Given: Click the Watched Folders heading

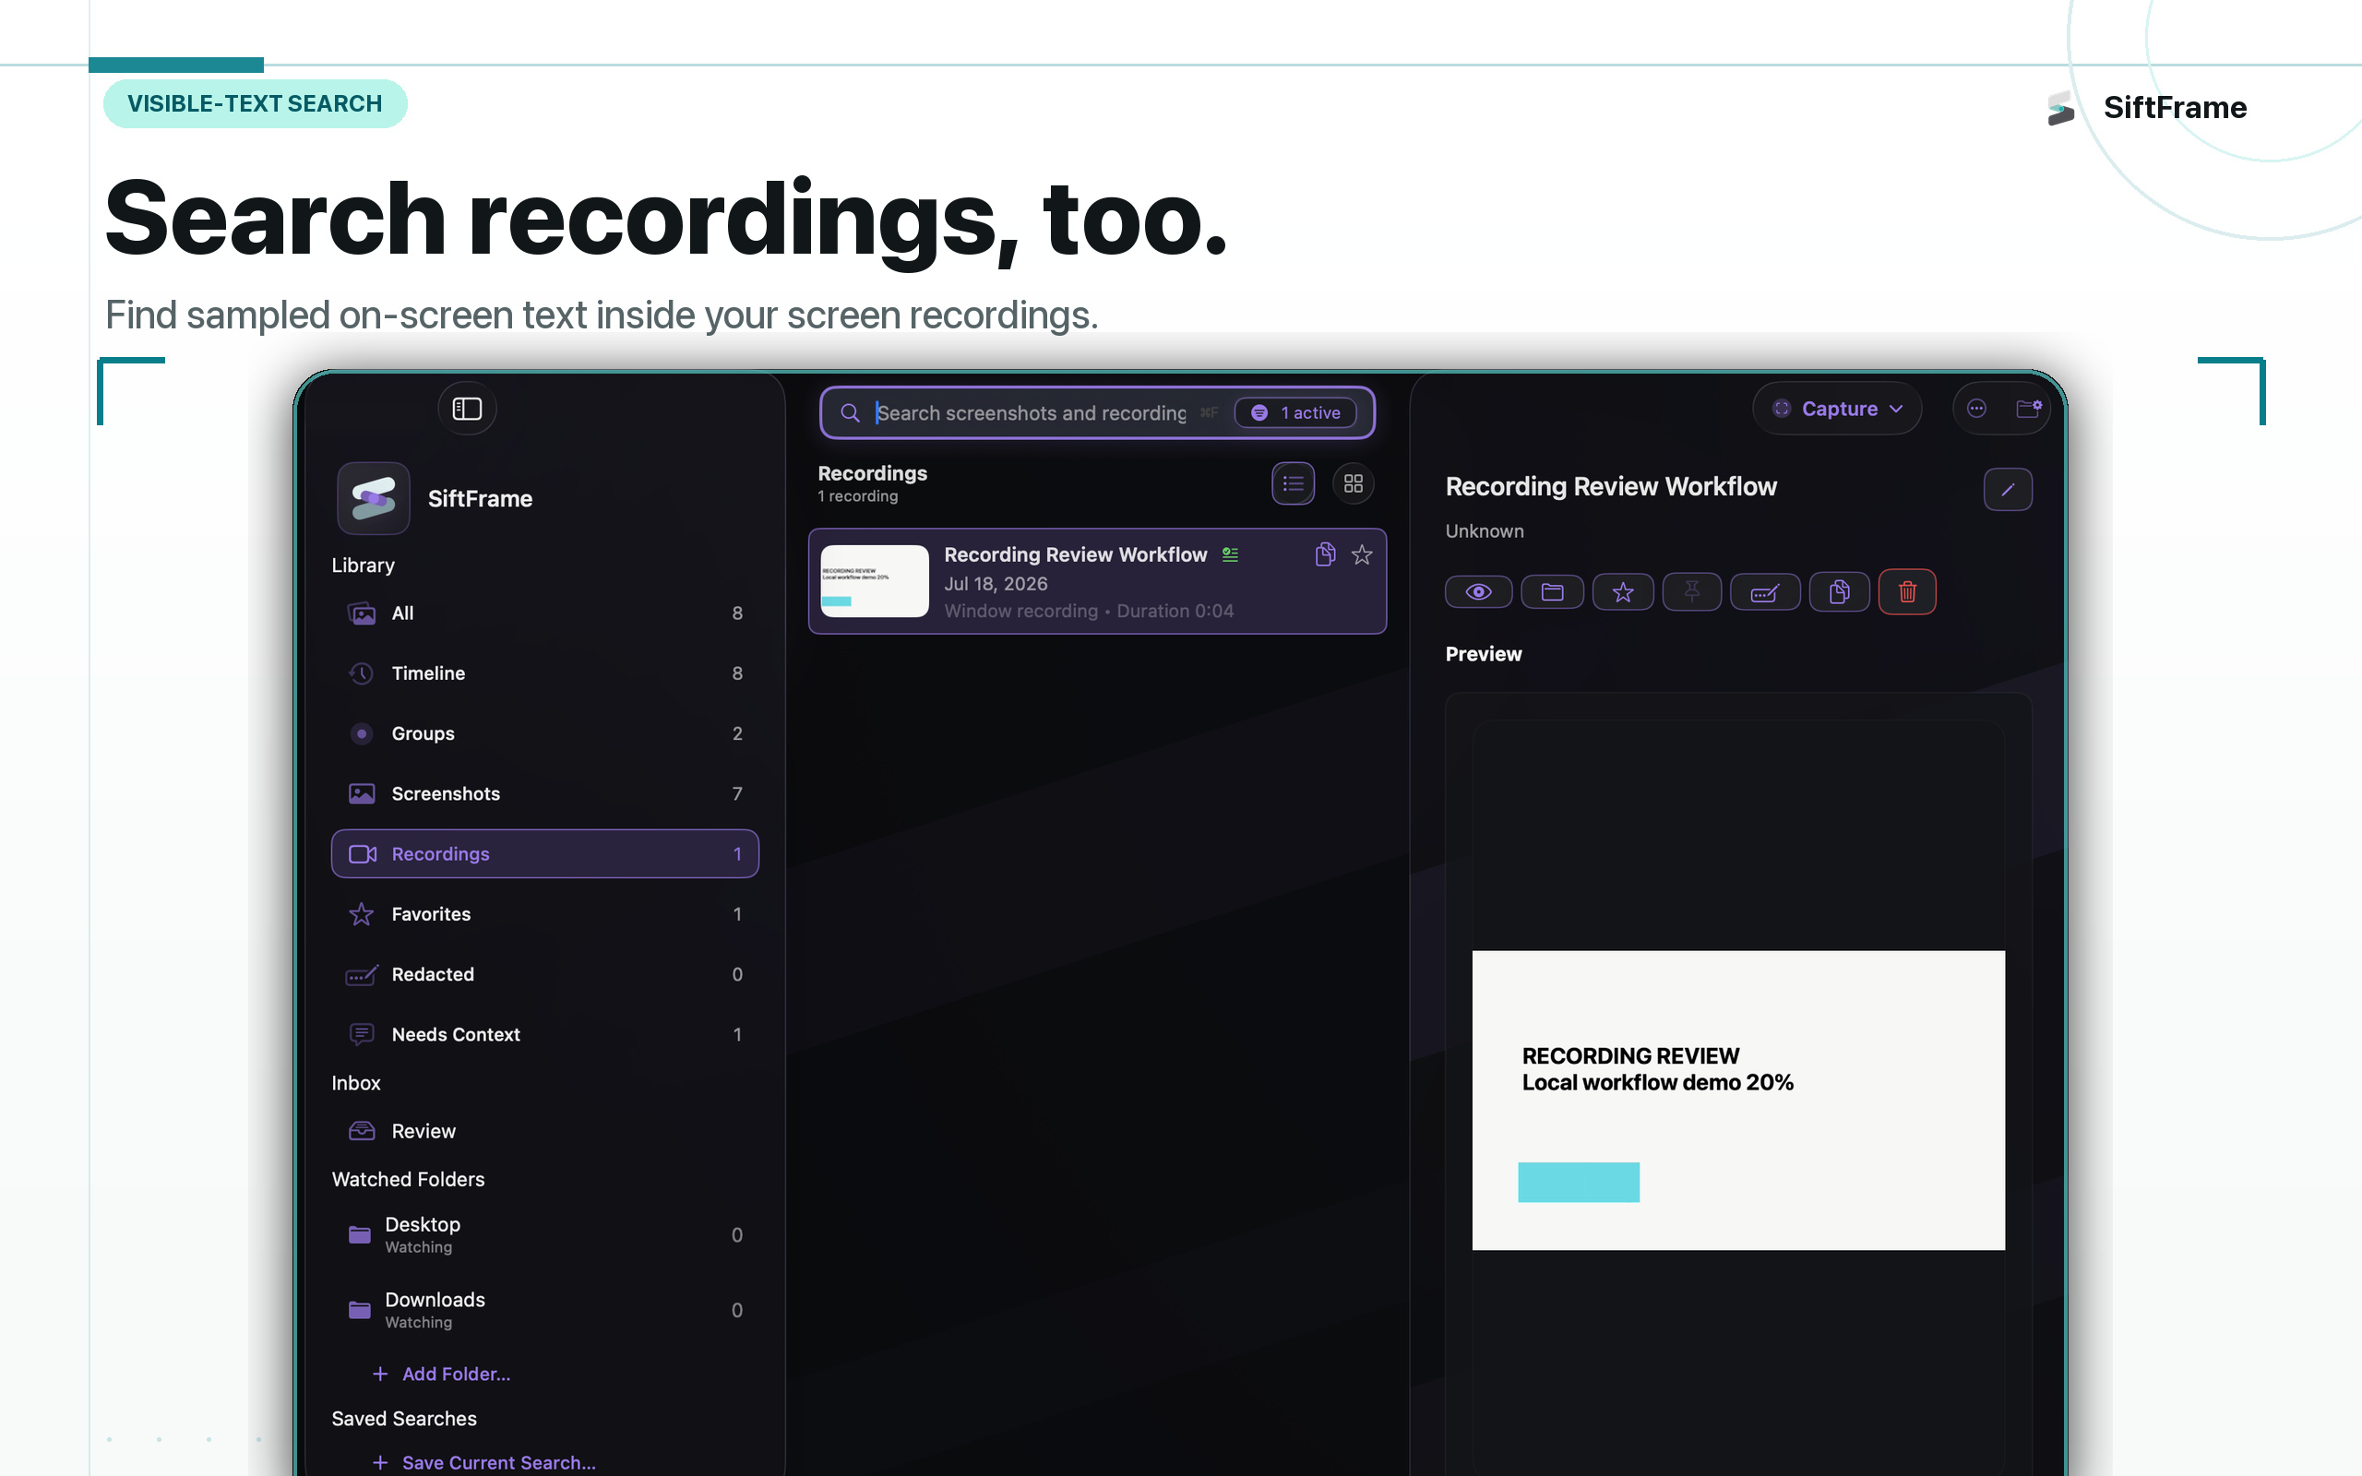Looking at the screenshot, I should (x=408, y=1179).
